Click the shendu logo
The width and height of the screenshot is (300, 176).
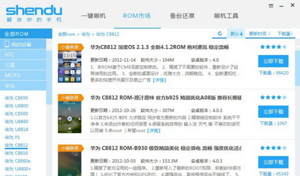pyautogui.click(x=34, y=13)
